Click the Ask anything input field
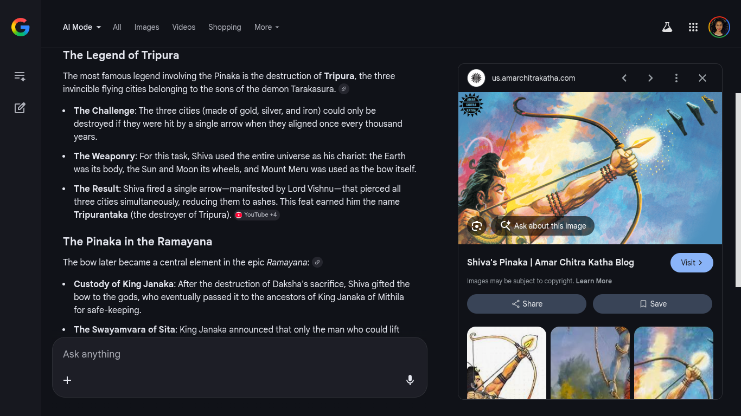This screenshot has width=741, height=416. (x=239, y=354)
